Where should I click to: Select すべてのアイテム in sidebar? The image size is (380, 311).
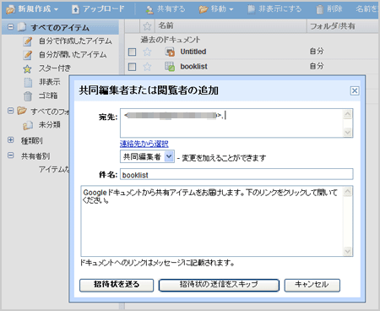[60, 28]
